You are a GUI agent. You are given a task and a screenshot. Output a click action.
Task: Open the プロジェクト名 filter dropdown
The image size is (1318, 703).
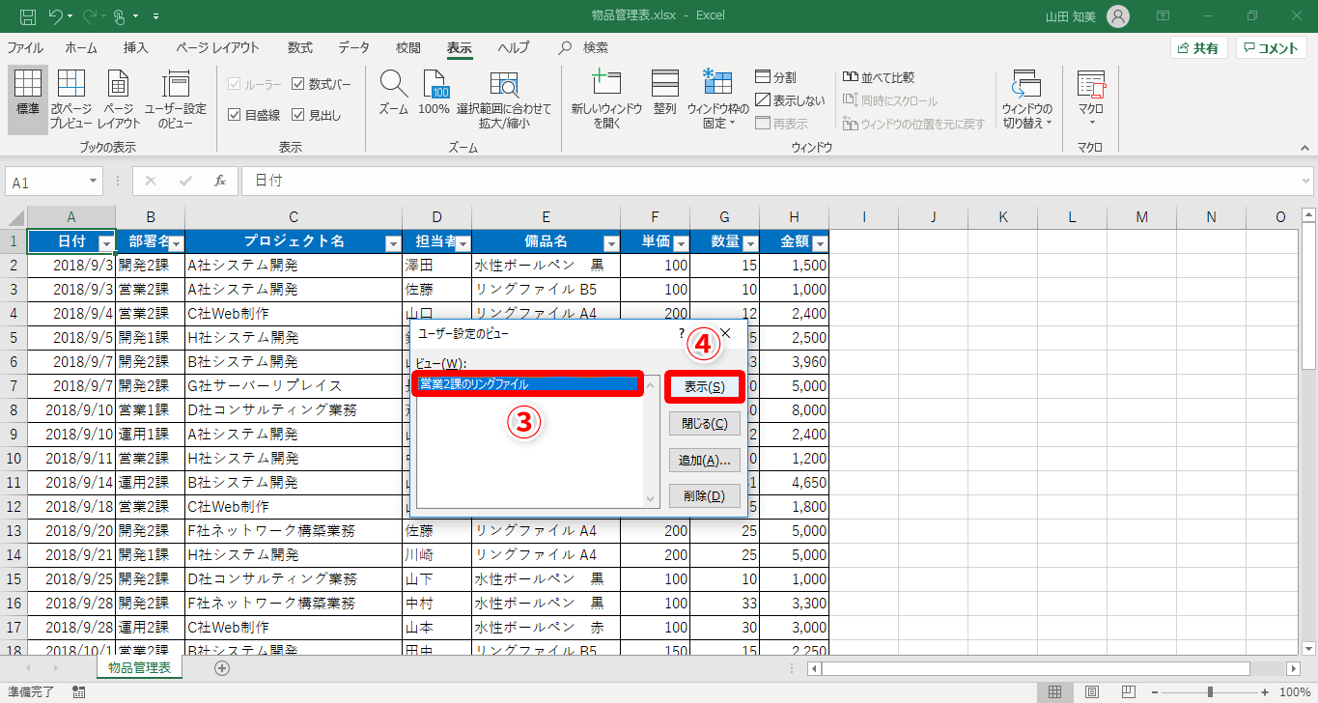[392, 242]
